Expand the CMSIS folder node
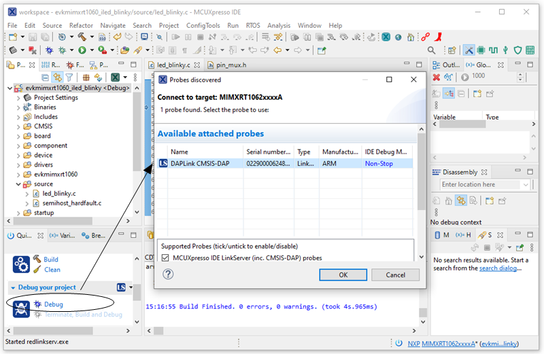The height and width of the screenshot is (354, 544). pyautogui.click(x=18, y=126)
